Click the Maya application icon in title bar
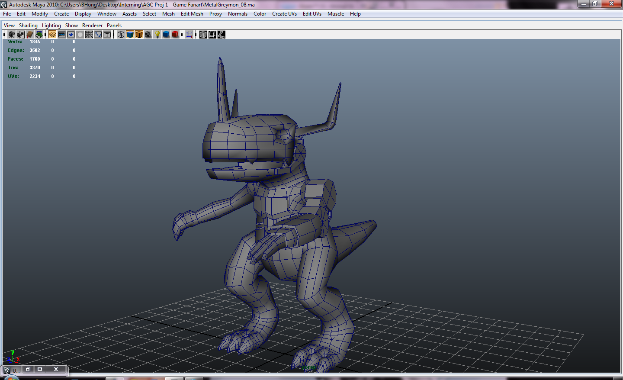Viewport: 623px width, 380px height. [4, 5]
